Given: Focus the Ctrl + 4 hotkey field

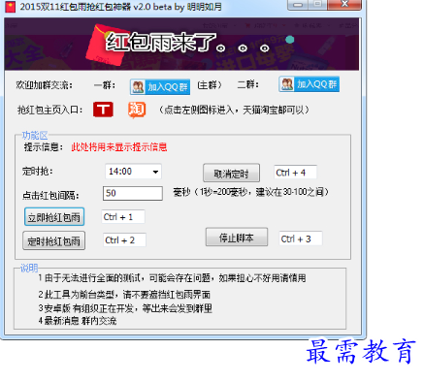Looking at the screenshot, I should pyautogui.click(x=295, y=173).
